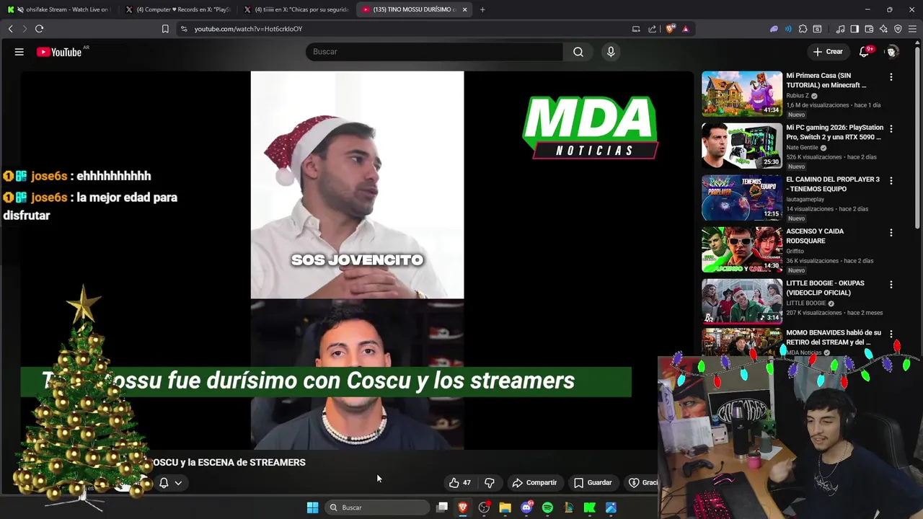Like the video with thumbs up

[459, 482]
